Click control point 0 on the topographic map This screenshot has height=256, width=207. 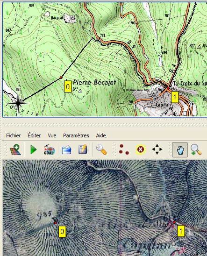pos(61,78)
